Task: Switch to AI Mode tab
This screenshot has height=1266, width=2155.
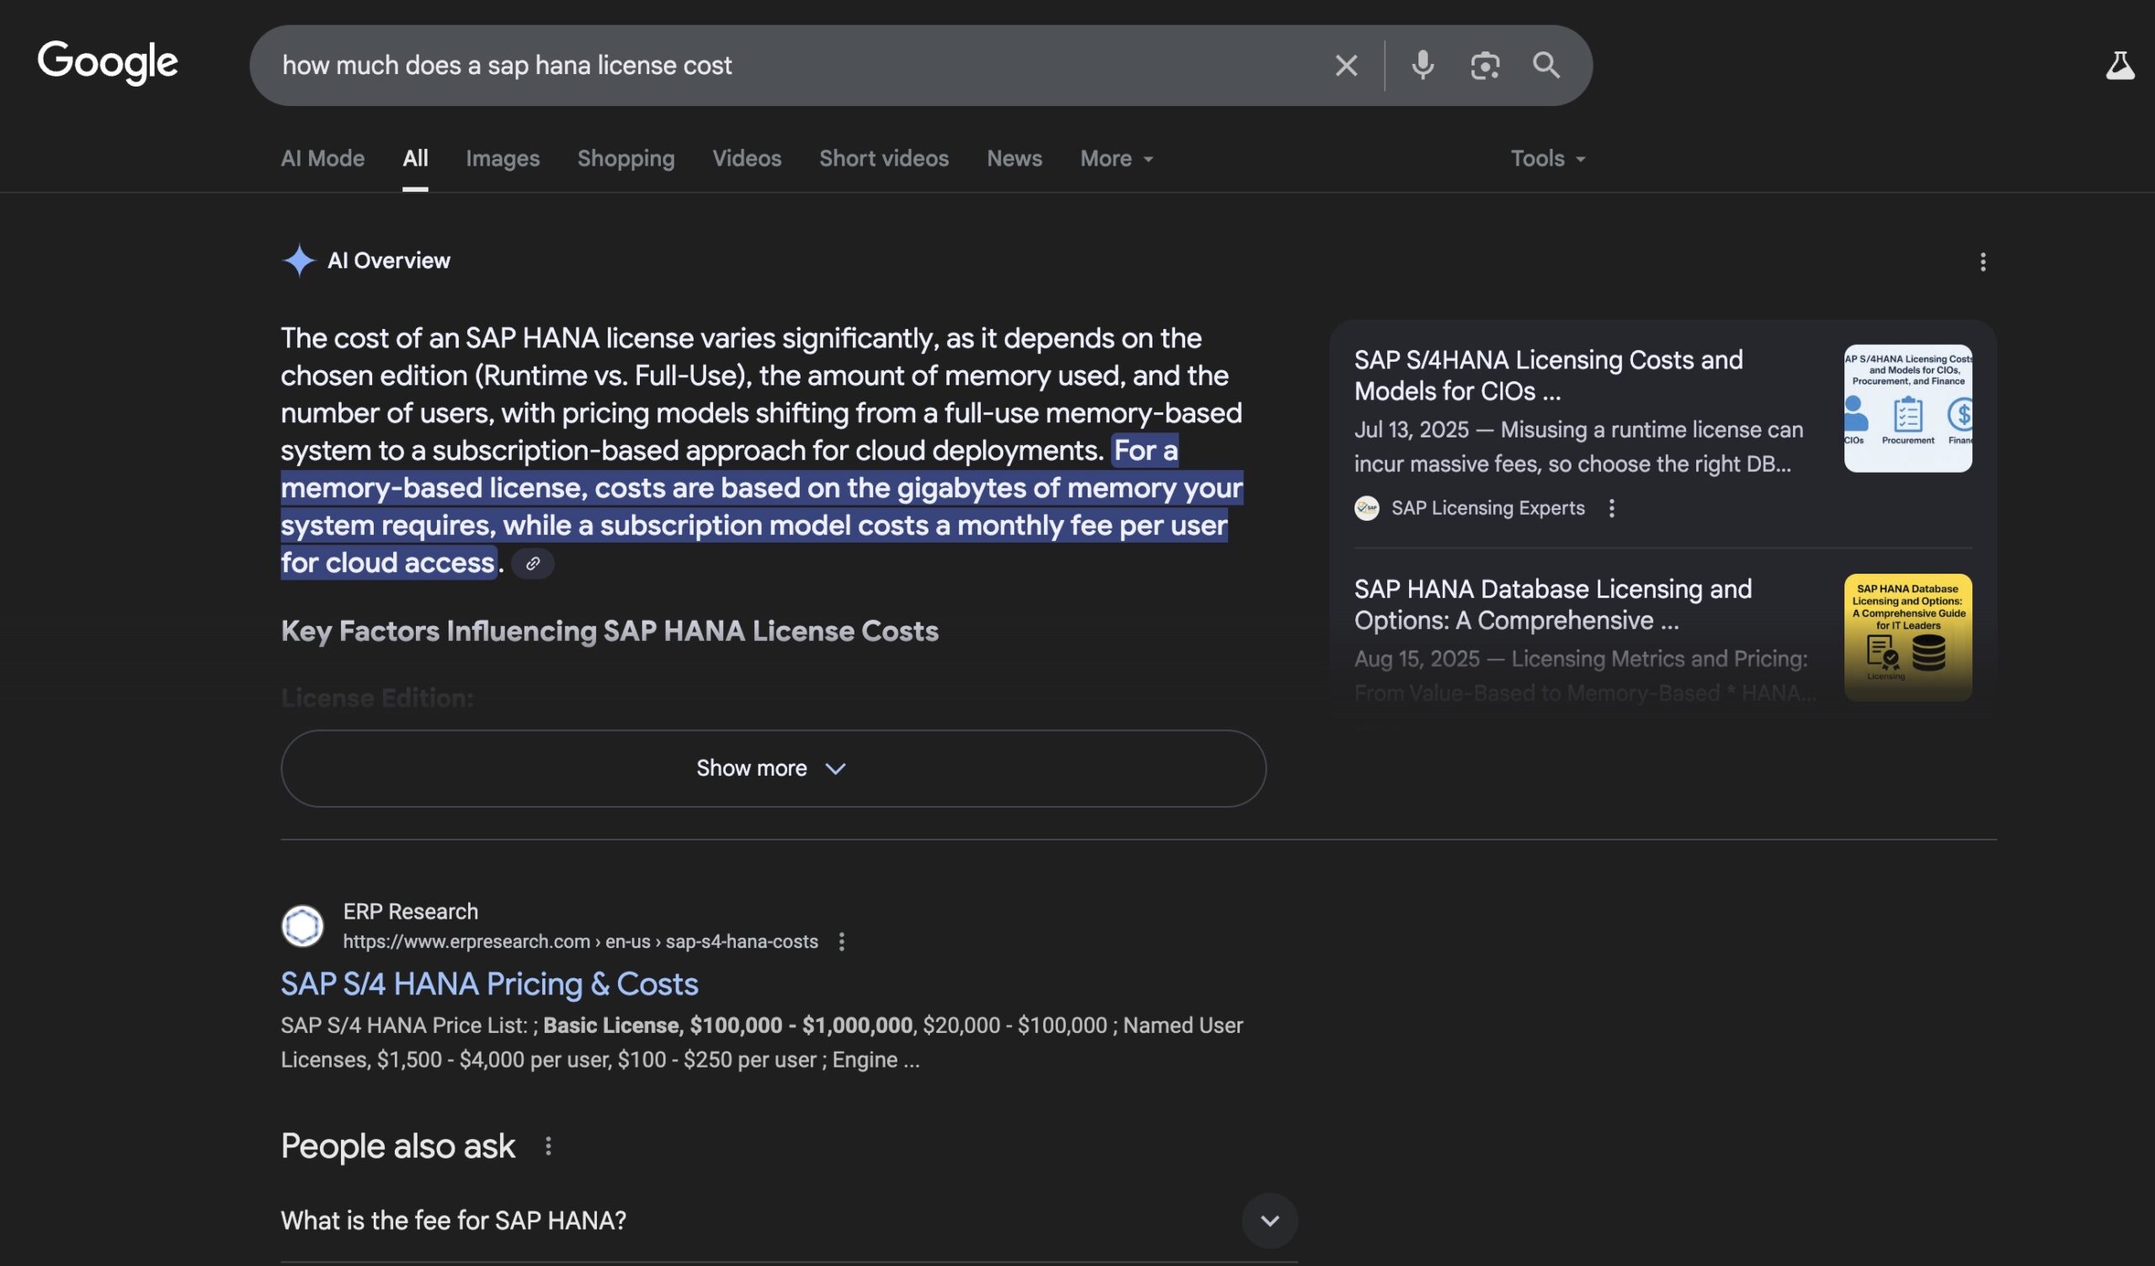Action: [x=322, y=159]
